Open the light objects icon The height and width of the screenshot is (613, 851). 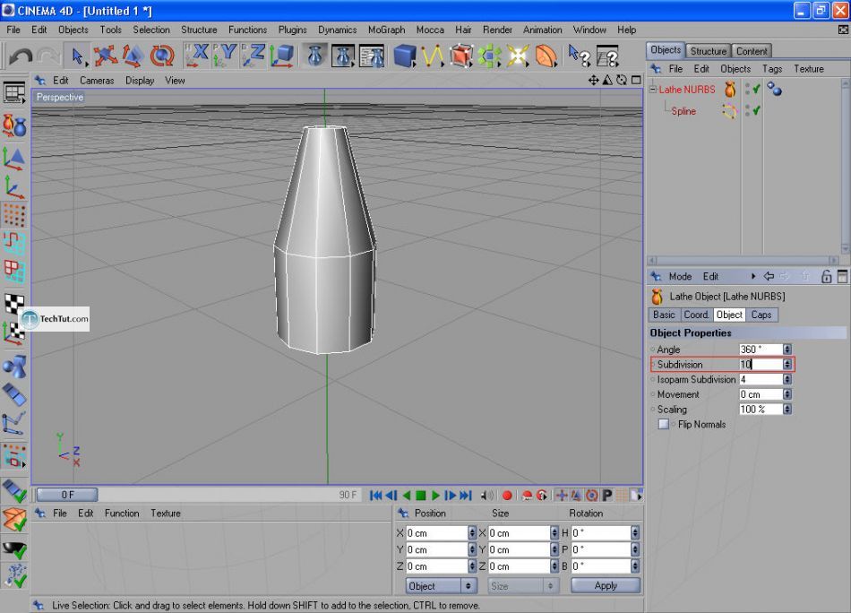pyautogui.click(x=517, y=56)
